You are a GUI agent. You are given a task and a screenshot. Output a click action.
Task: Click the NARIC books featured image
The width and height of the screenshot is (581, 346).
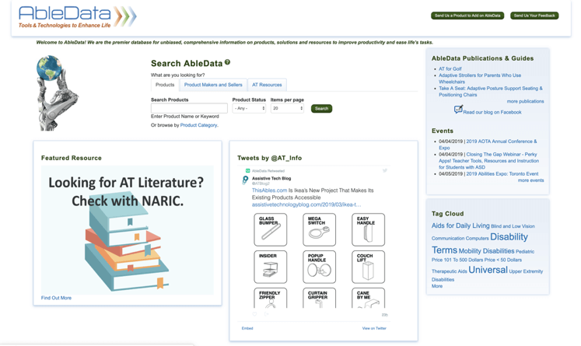(x=128, y=230)
